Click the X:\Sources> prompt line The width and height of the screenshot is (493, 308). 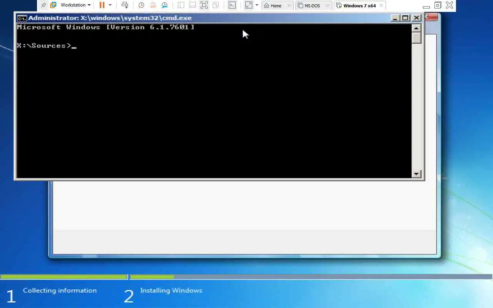point(46,46)
